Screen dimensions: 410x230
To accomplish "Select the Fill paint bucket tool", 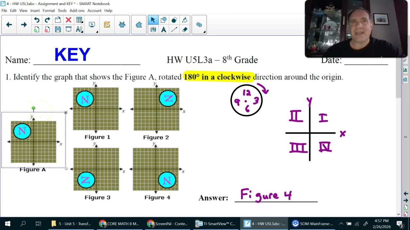I will 184,20.
